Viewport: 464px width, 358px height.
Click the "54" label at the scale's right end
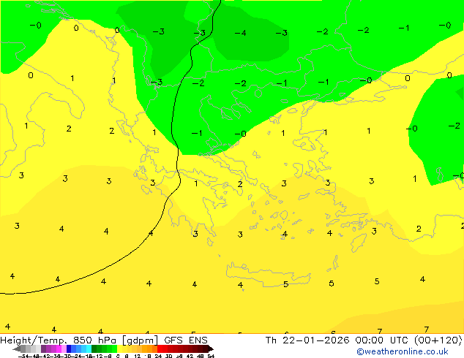click(211, 356)
